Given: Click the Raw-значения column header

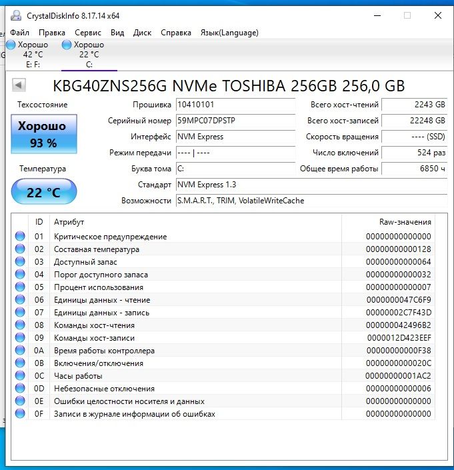Looking at the screenshot, I should pyautogui.click(x=389, y=222).
